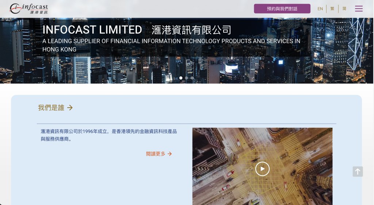Switch language to EN
Screen dimensions: 374x205
320,9
